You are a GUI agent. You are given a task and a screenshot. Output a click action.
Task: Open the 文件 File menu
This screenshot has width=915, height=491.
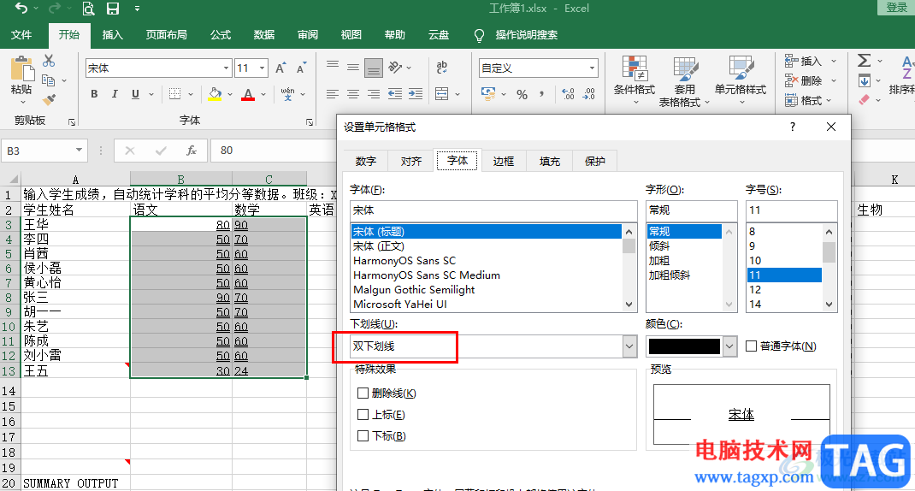coord(21,35)
